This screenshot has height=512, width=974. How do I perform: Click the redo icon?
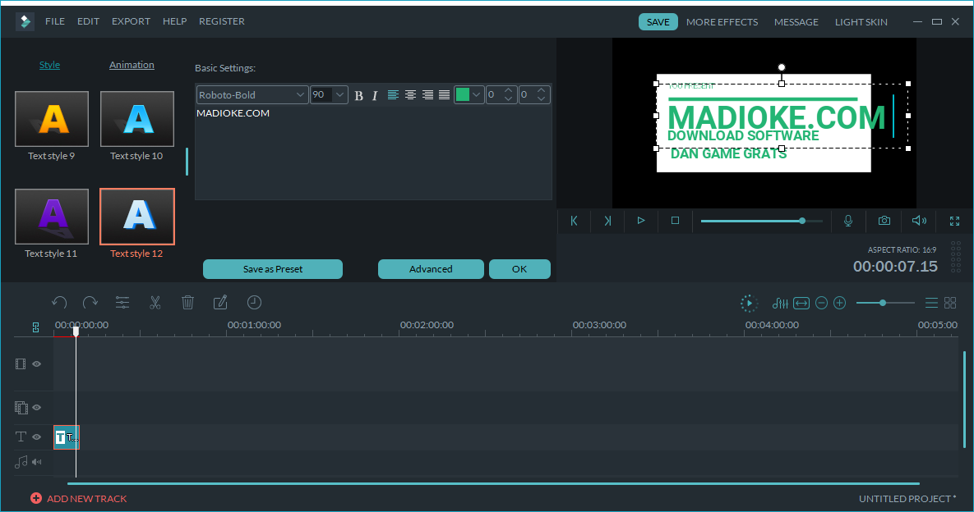(x=90, y=303)
